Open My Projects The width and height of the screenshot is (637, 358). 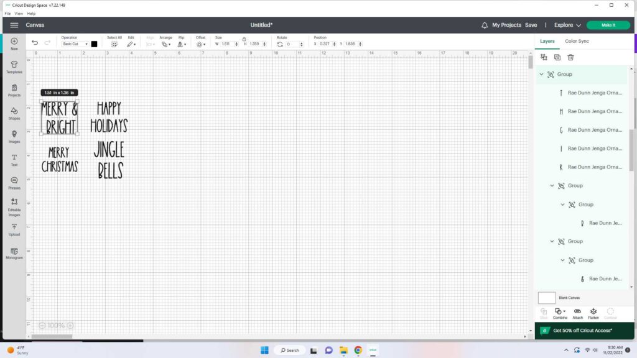point(506,25)
